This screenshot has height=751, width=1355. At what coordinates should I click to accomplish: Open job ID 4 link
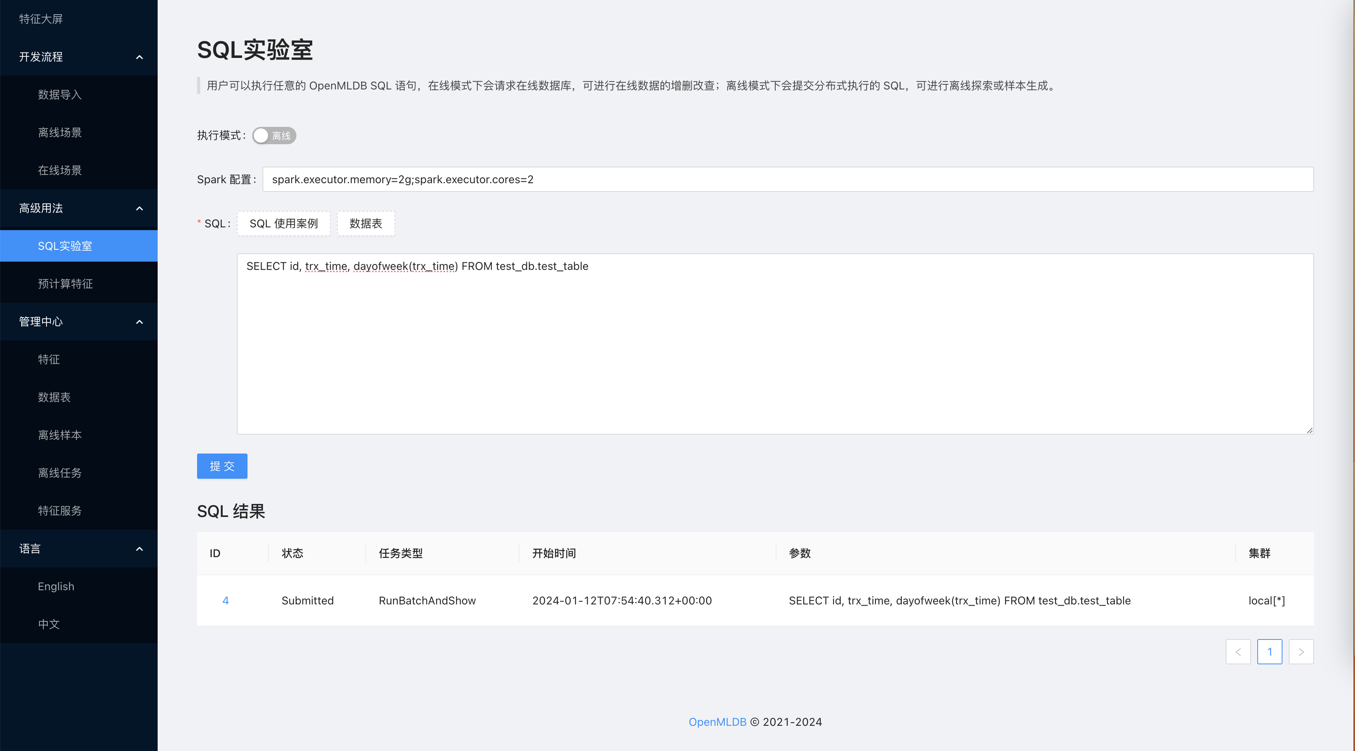click(x=226, y=600)
